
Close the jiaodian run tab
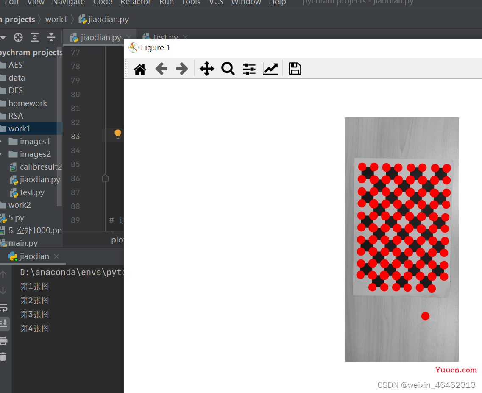coord(56,256)
